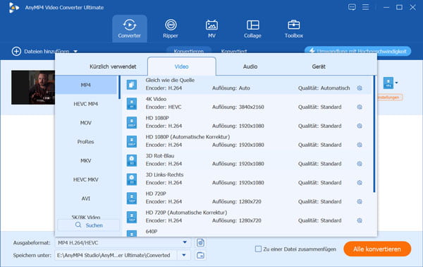Click the Speichern unter path field
Screen dimensions: 423x267
pyautogui.click(x=116, y=255)
